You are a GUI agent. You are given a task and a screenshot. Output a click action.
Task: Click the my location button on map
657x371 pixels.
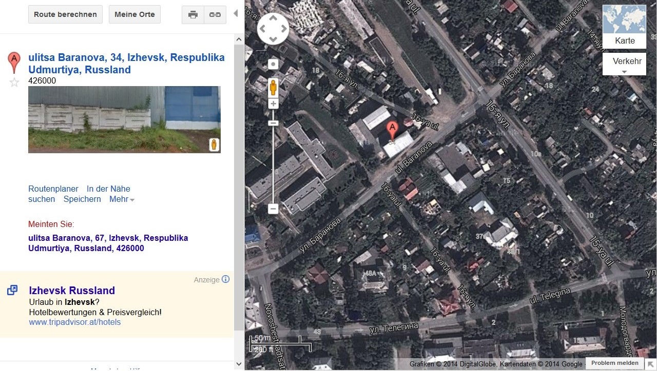[x=273, y=65]
